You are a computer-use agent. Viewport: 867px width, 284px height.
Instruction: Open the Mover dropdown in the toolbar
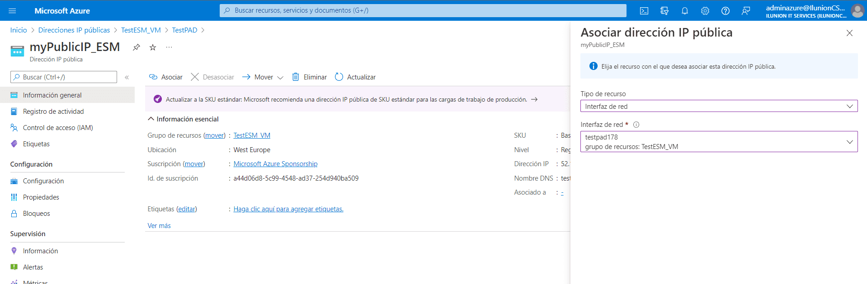tap(263, 77)
